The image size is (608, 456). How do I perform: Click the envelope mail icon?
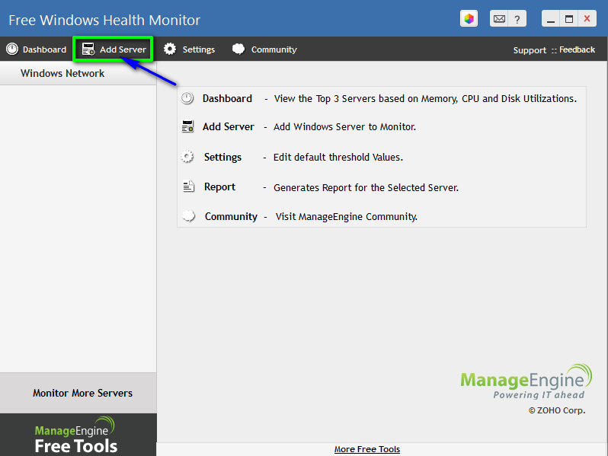pos(499,18)
